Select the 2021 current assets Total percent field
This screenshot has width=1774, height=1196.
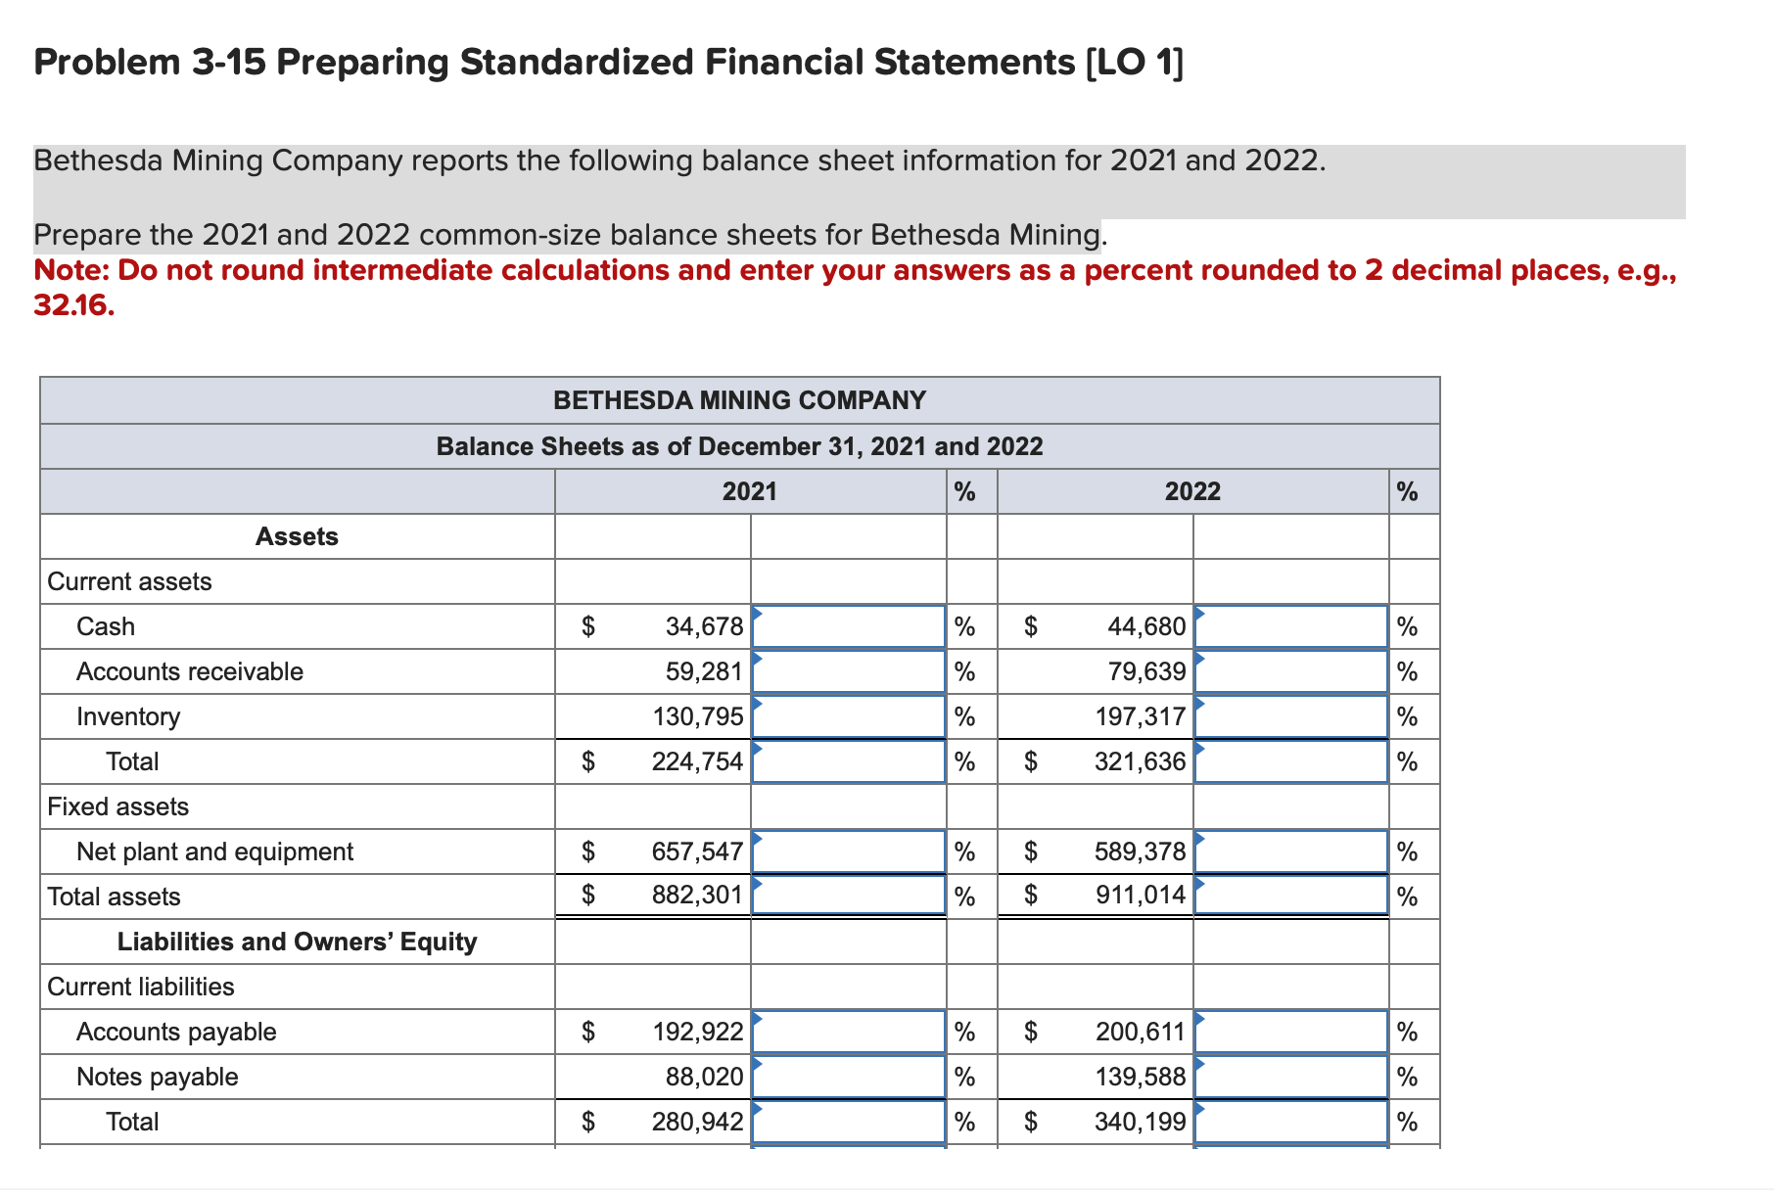click(848, 760)
